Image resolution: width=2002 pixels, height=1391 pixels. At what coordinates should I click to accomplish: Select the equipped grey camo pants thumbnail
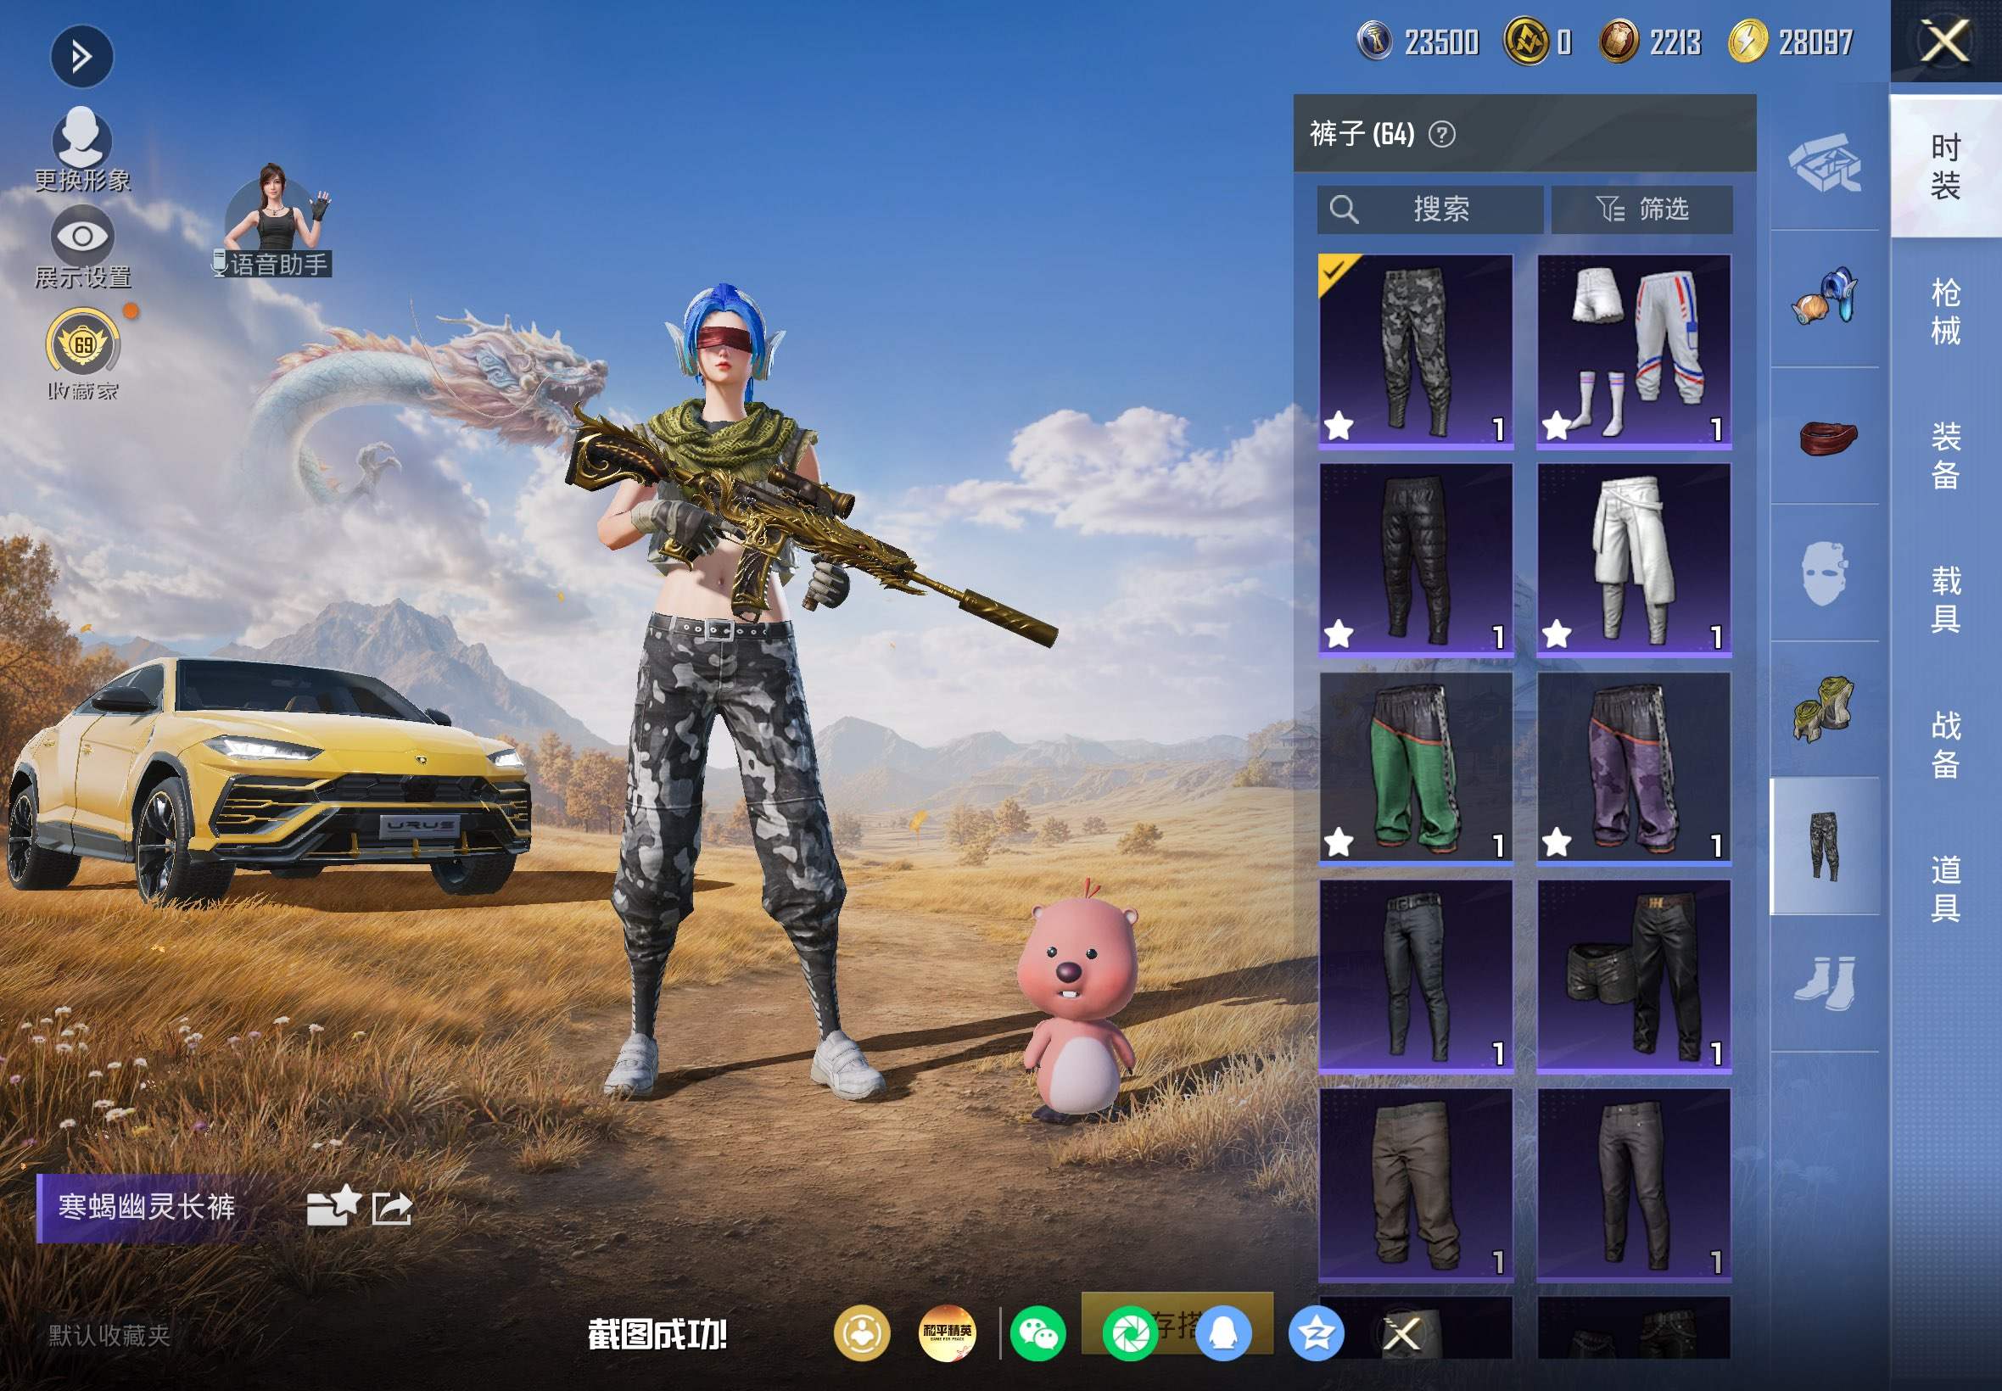click(1416, 351)
